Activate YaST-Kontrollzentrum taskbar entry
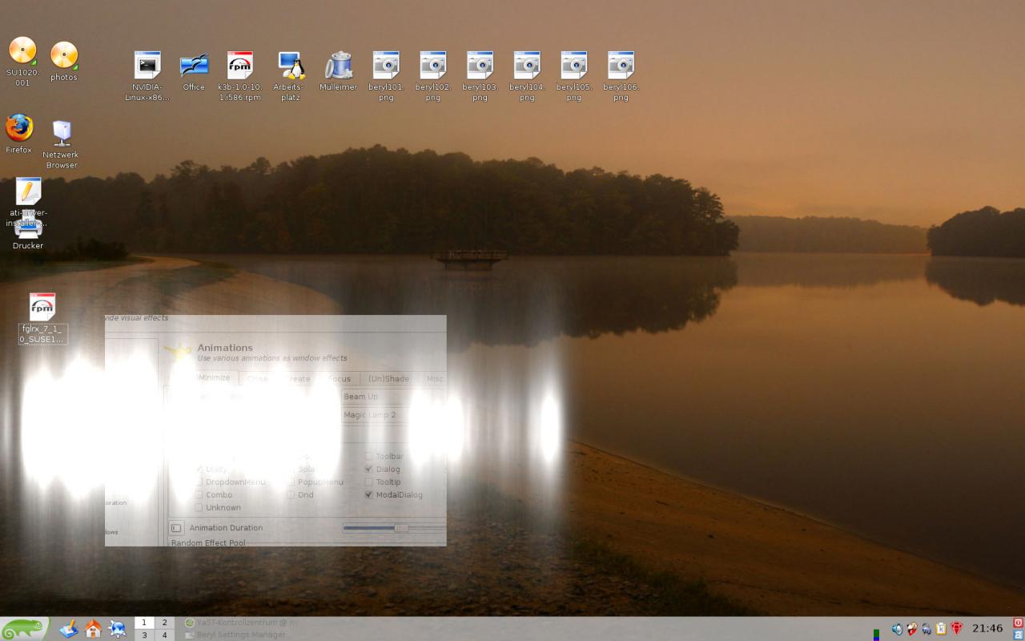 [x=240, y=623]
